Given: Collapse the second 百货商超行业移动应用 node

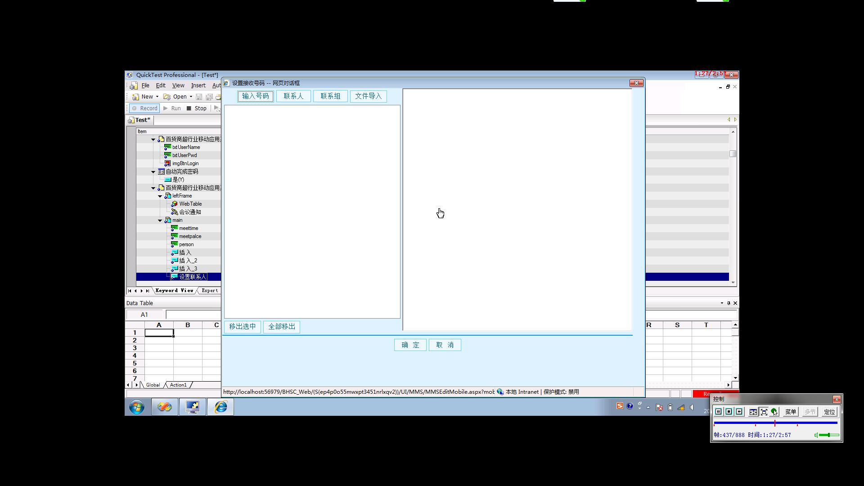Looking at the screenshot, I should (x=153, y=188).
